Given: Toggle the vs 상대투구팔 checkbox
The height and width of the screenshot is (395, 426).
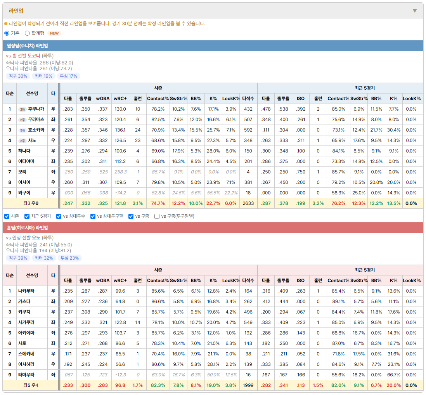Looking at the screenshot, I should click(93, 216).
